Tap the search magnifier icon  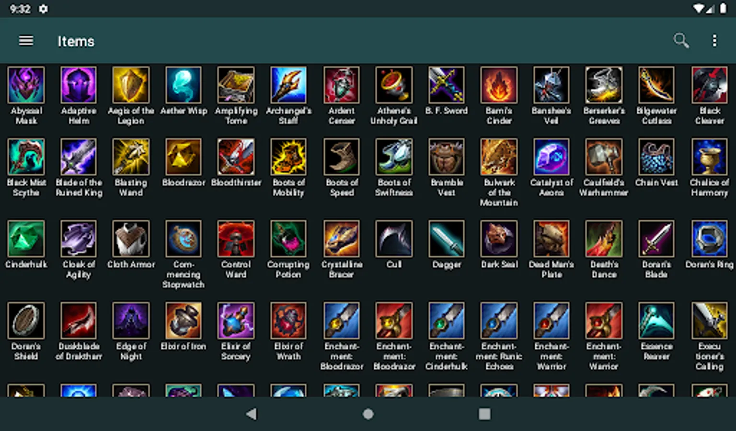(681, 41)
